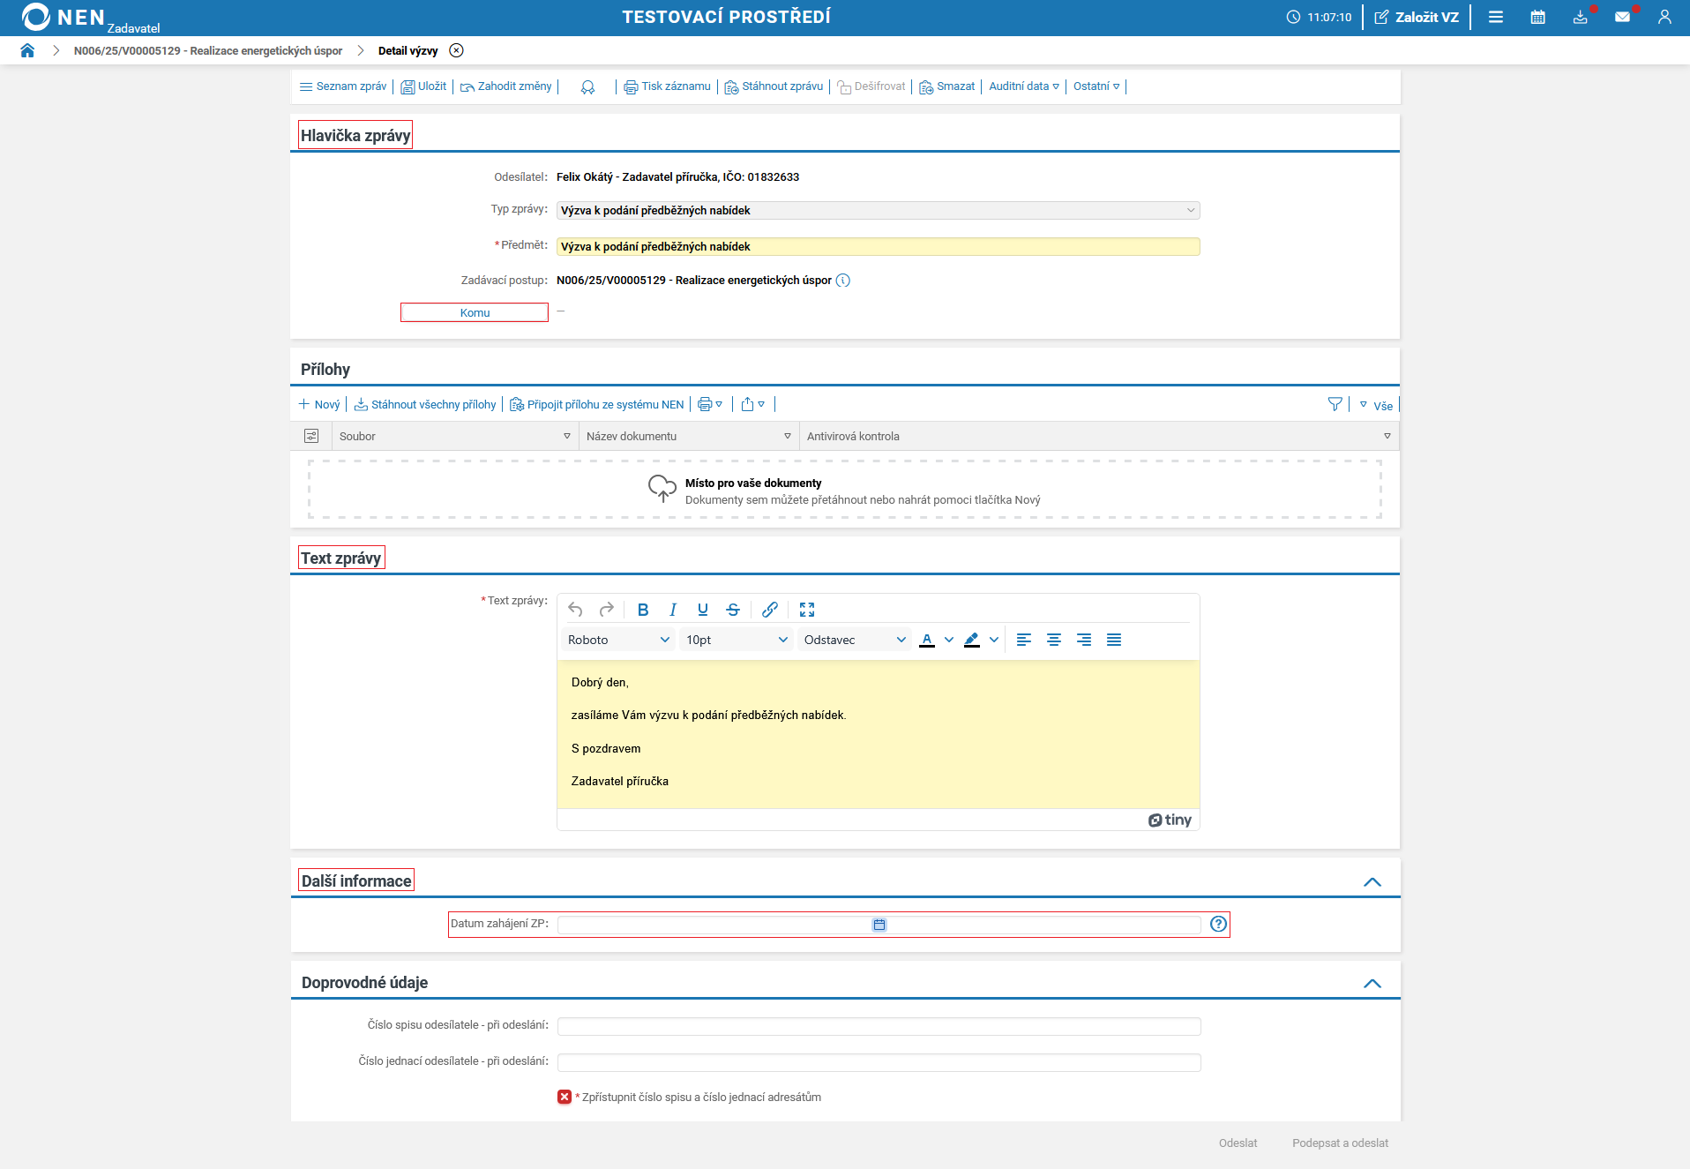Open the calendar icon in top bar
This screenshot has height=1169, width=1690.
point(1537,17)
